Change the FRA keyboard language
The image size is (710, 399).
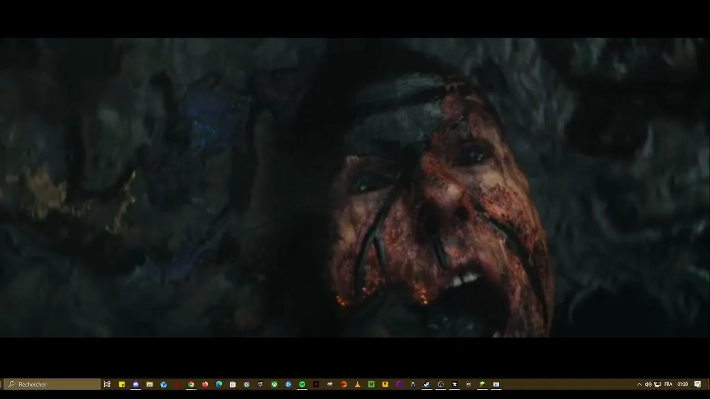tap(668, 384)
